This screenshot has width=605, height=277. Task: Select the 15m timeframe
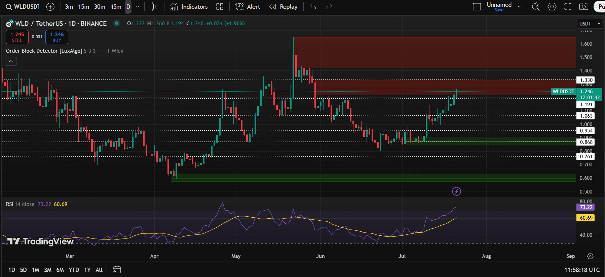tap(83, 7)
